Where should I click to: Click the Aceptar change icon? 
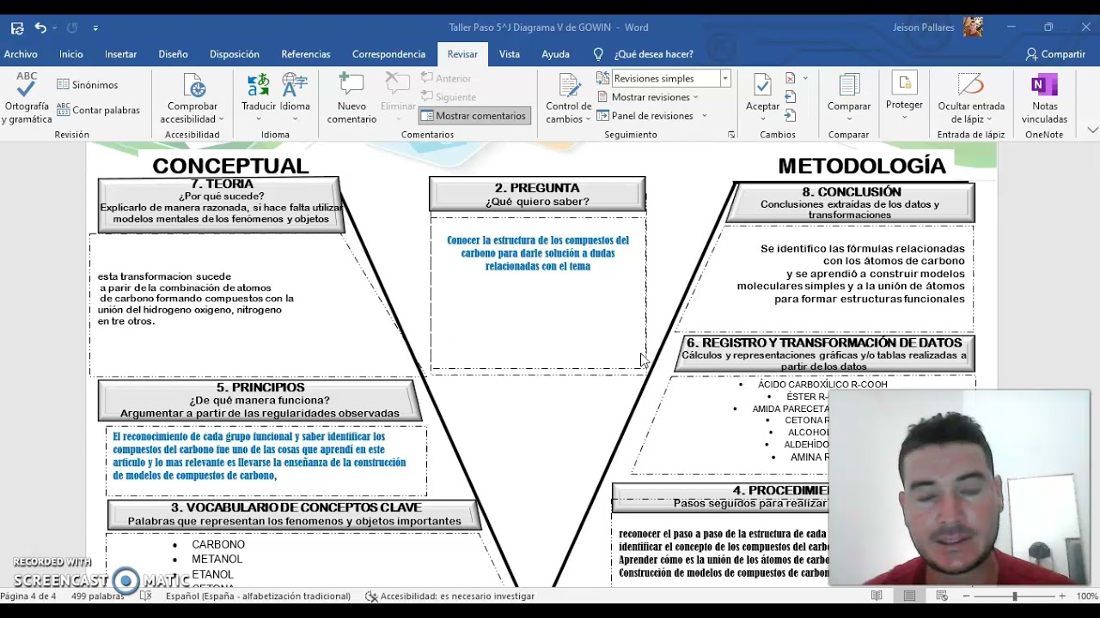[x=762, y=85]
